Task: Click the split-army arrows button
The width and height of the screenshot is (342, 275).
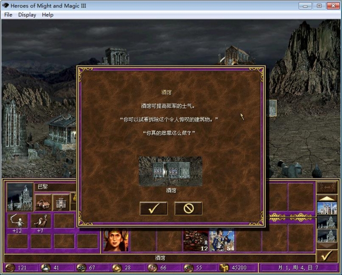Action: 327,188
